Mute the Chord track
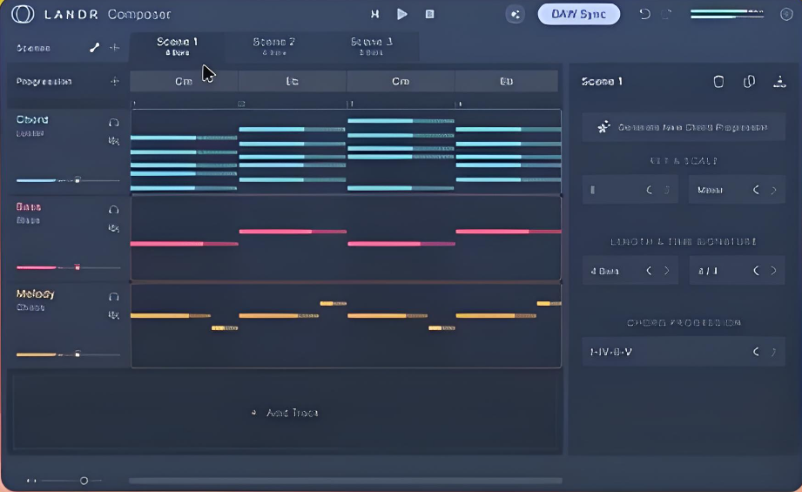 (x=113, y=141)
